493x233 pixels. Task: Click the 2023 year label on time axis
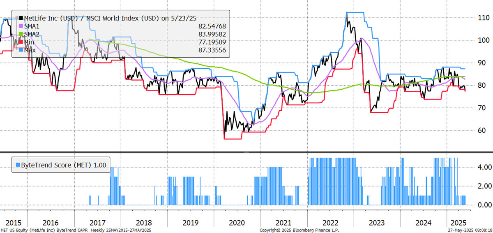click(x=378, y=223)
